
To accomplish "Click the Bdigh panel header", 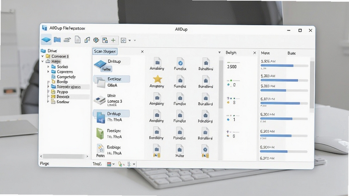I will 231,53.
